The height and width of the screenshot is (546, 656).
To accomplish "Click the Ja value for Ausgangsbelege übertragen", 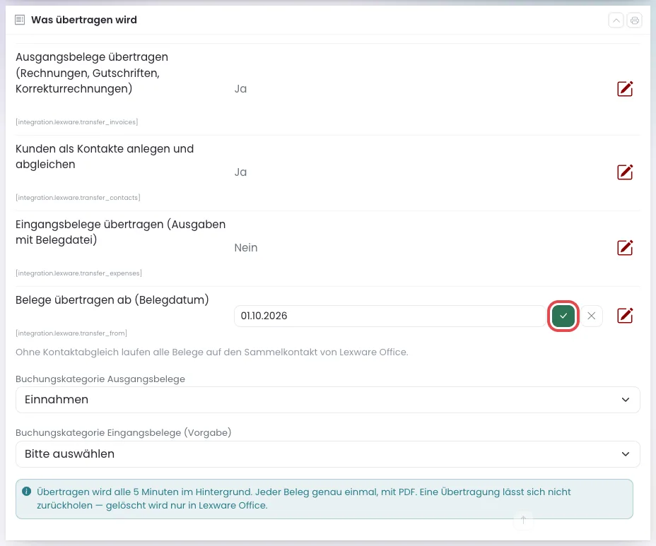I will click(240, 88).
